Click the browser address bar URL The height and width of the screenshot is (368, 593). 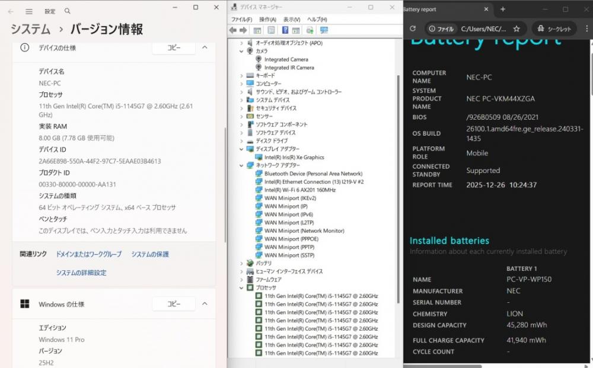pyautogui.click(x=483, y=28)
